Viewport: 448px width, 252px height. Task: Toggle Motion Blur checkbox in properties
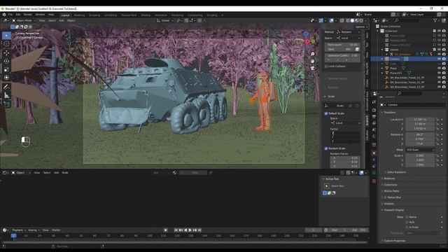(x=386, y=197)
